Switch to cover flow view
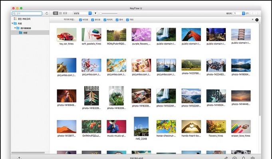This screenshot has height=159, width=272. [65, 13]
